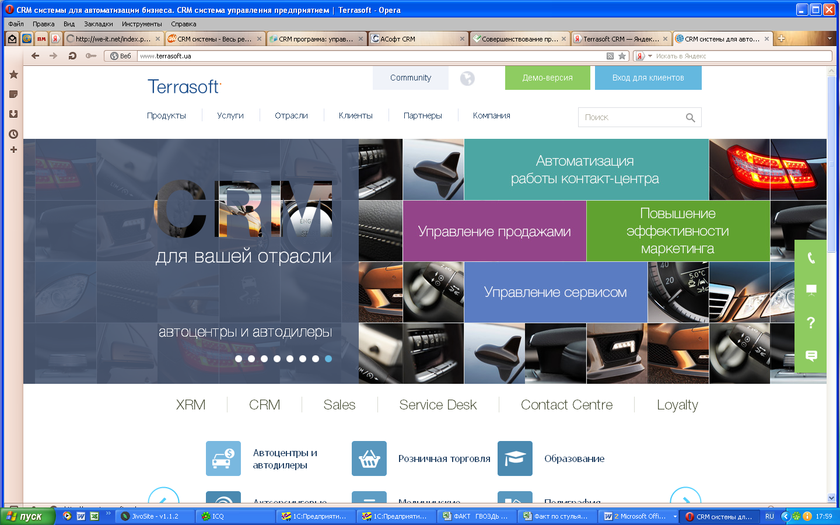Open the 'Service Desk' product link
This screenshot has height=525, width=840.
438,405
